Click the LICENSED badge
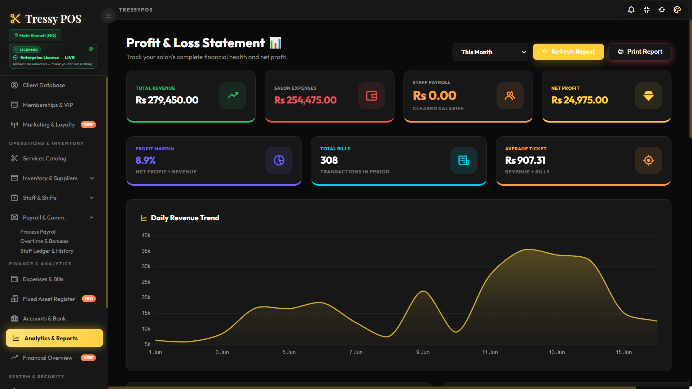The height and width of the screenshot is (389, 692). pos(27,49)
